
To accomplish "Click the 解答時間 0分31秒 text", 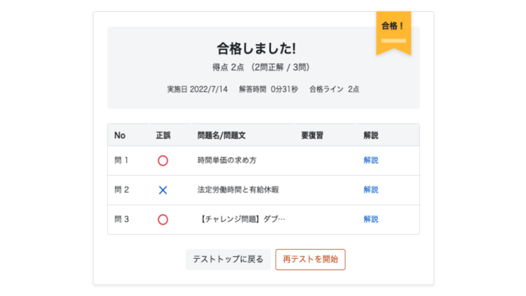I will point(268,89).
